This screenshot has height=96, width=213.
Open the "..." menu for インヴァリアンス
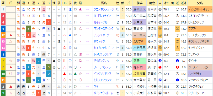(88, 74)
